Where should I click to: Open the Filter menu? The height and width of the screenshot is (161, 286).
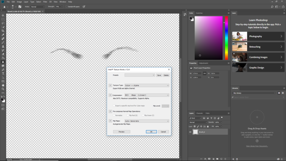point(45,2)
